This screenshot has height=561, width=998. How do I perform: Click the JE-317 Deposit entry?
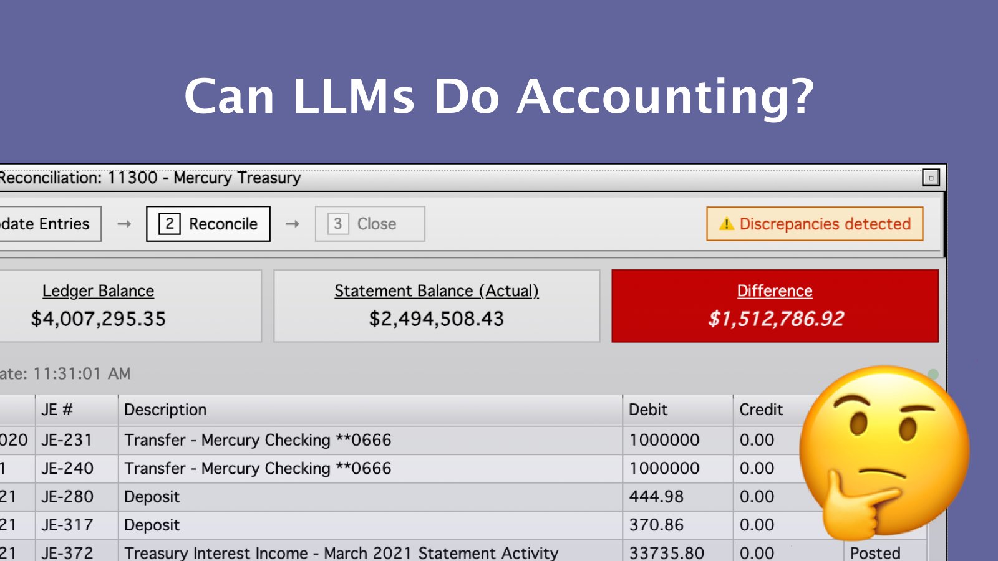click(152, 525)
